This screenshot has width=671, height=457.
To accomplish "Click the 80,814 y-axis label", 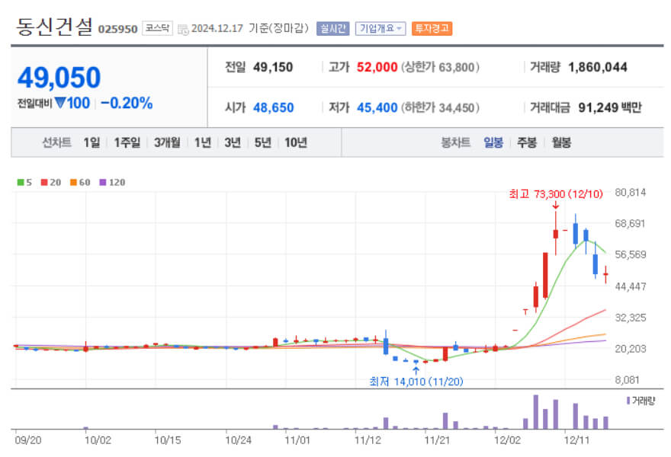I will 631,193.
